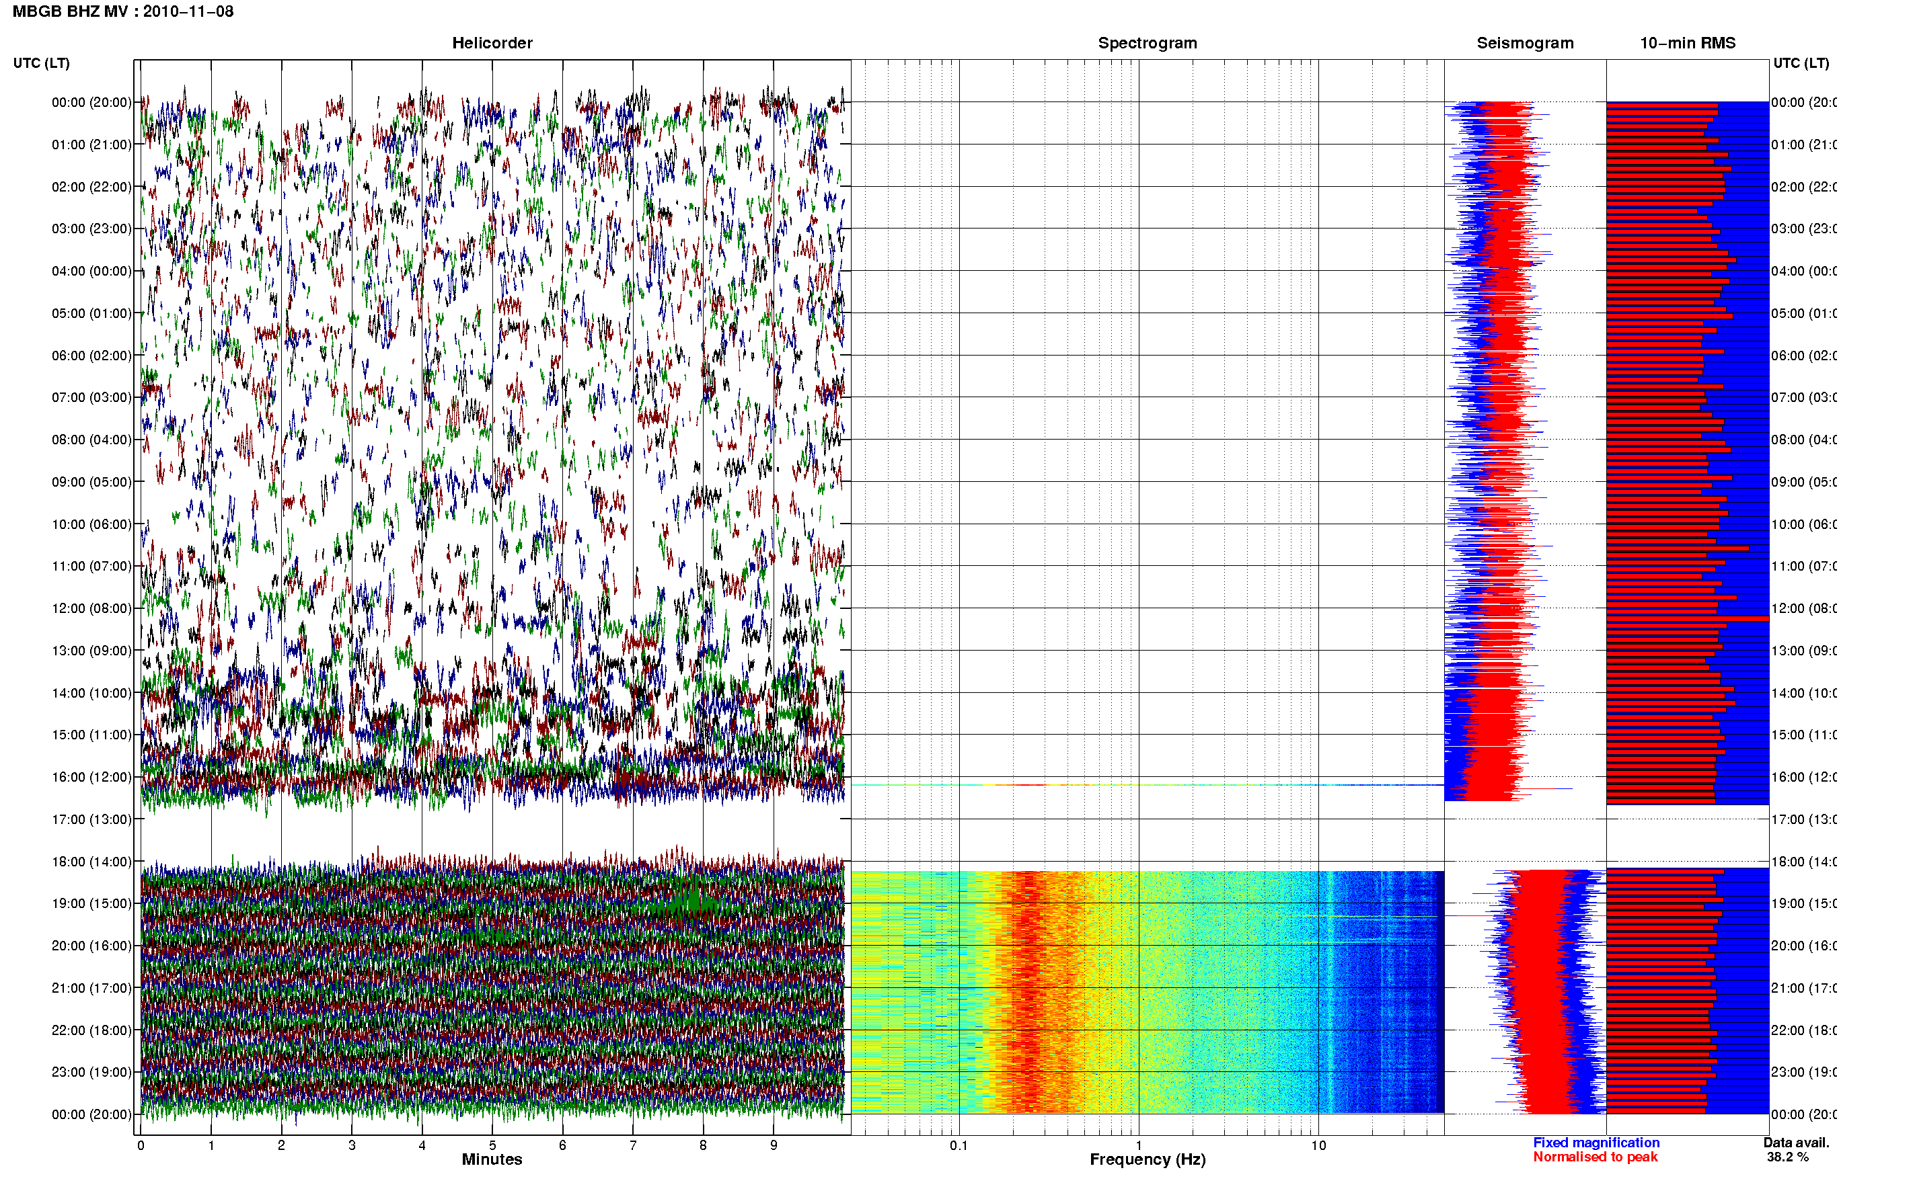Click the left axis label "15:00 (11:00)"
The image size is (1913, 1195).
pos(91,734)
